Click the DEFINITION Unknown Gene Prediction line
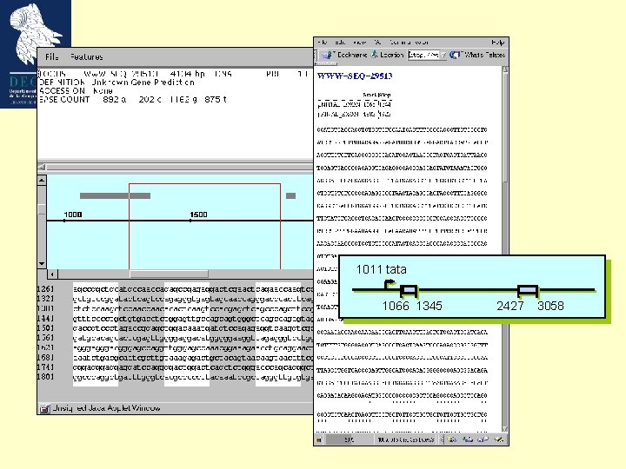626x469 pixels. coord(117,83)
